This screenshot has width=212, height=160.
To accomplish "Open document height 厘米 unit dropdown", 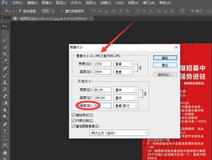I will [126, 98].
